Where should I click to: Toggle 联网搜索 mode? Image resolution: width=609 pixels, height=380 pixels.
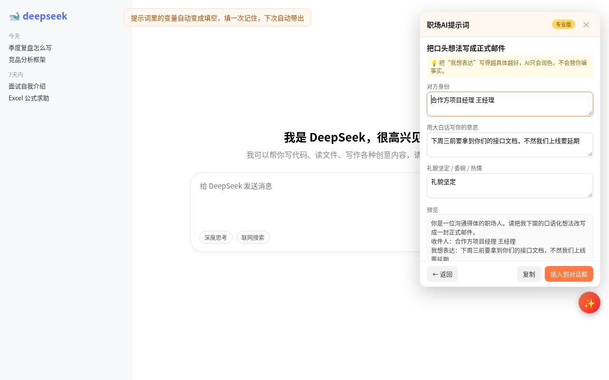tap(253, 237)
